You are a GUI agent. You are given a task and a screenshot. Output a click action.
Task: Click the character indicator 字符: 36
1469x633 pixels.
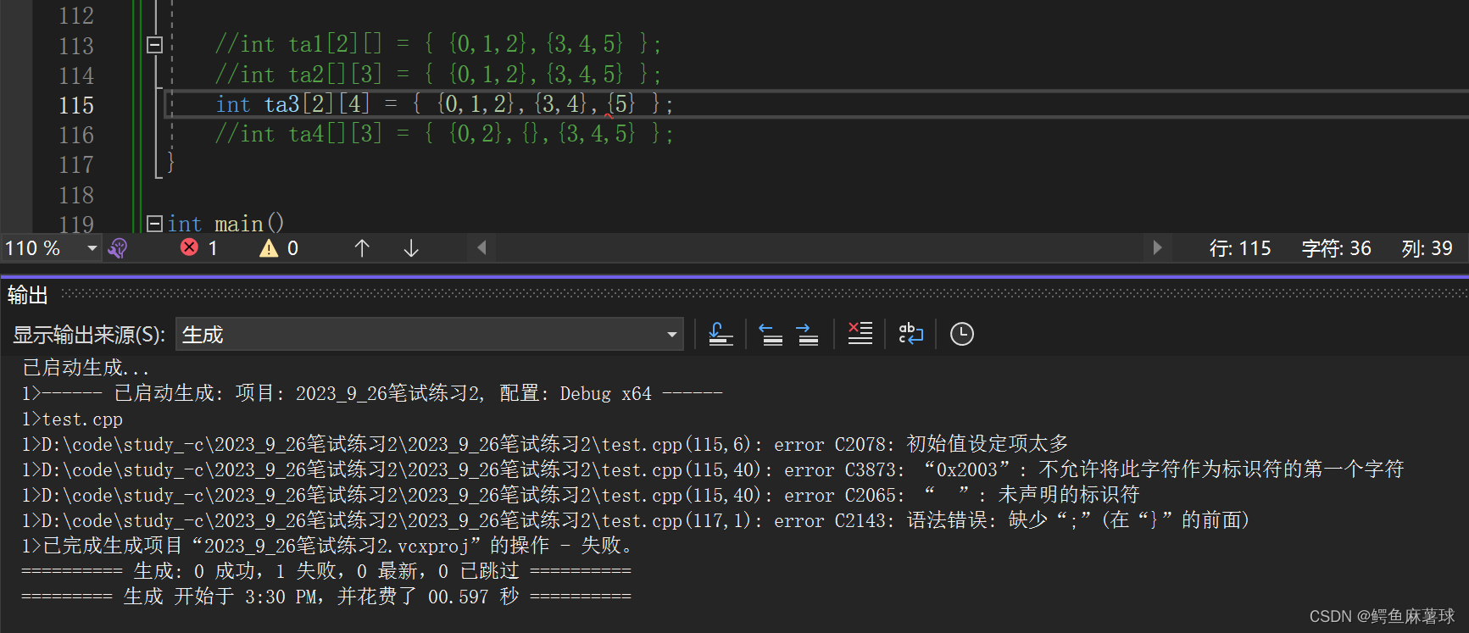tap(1336, 248)
